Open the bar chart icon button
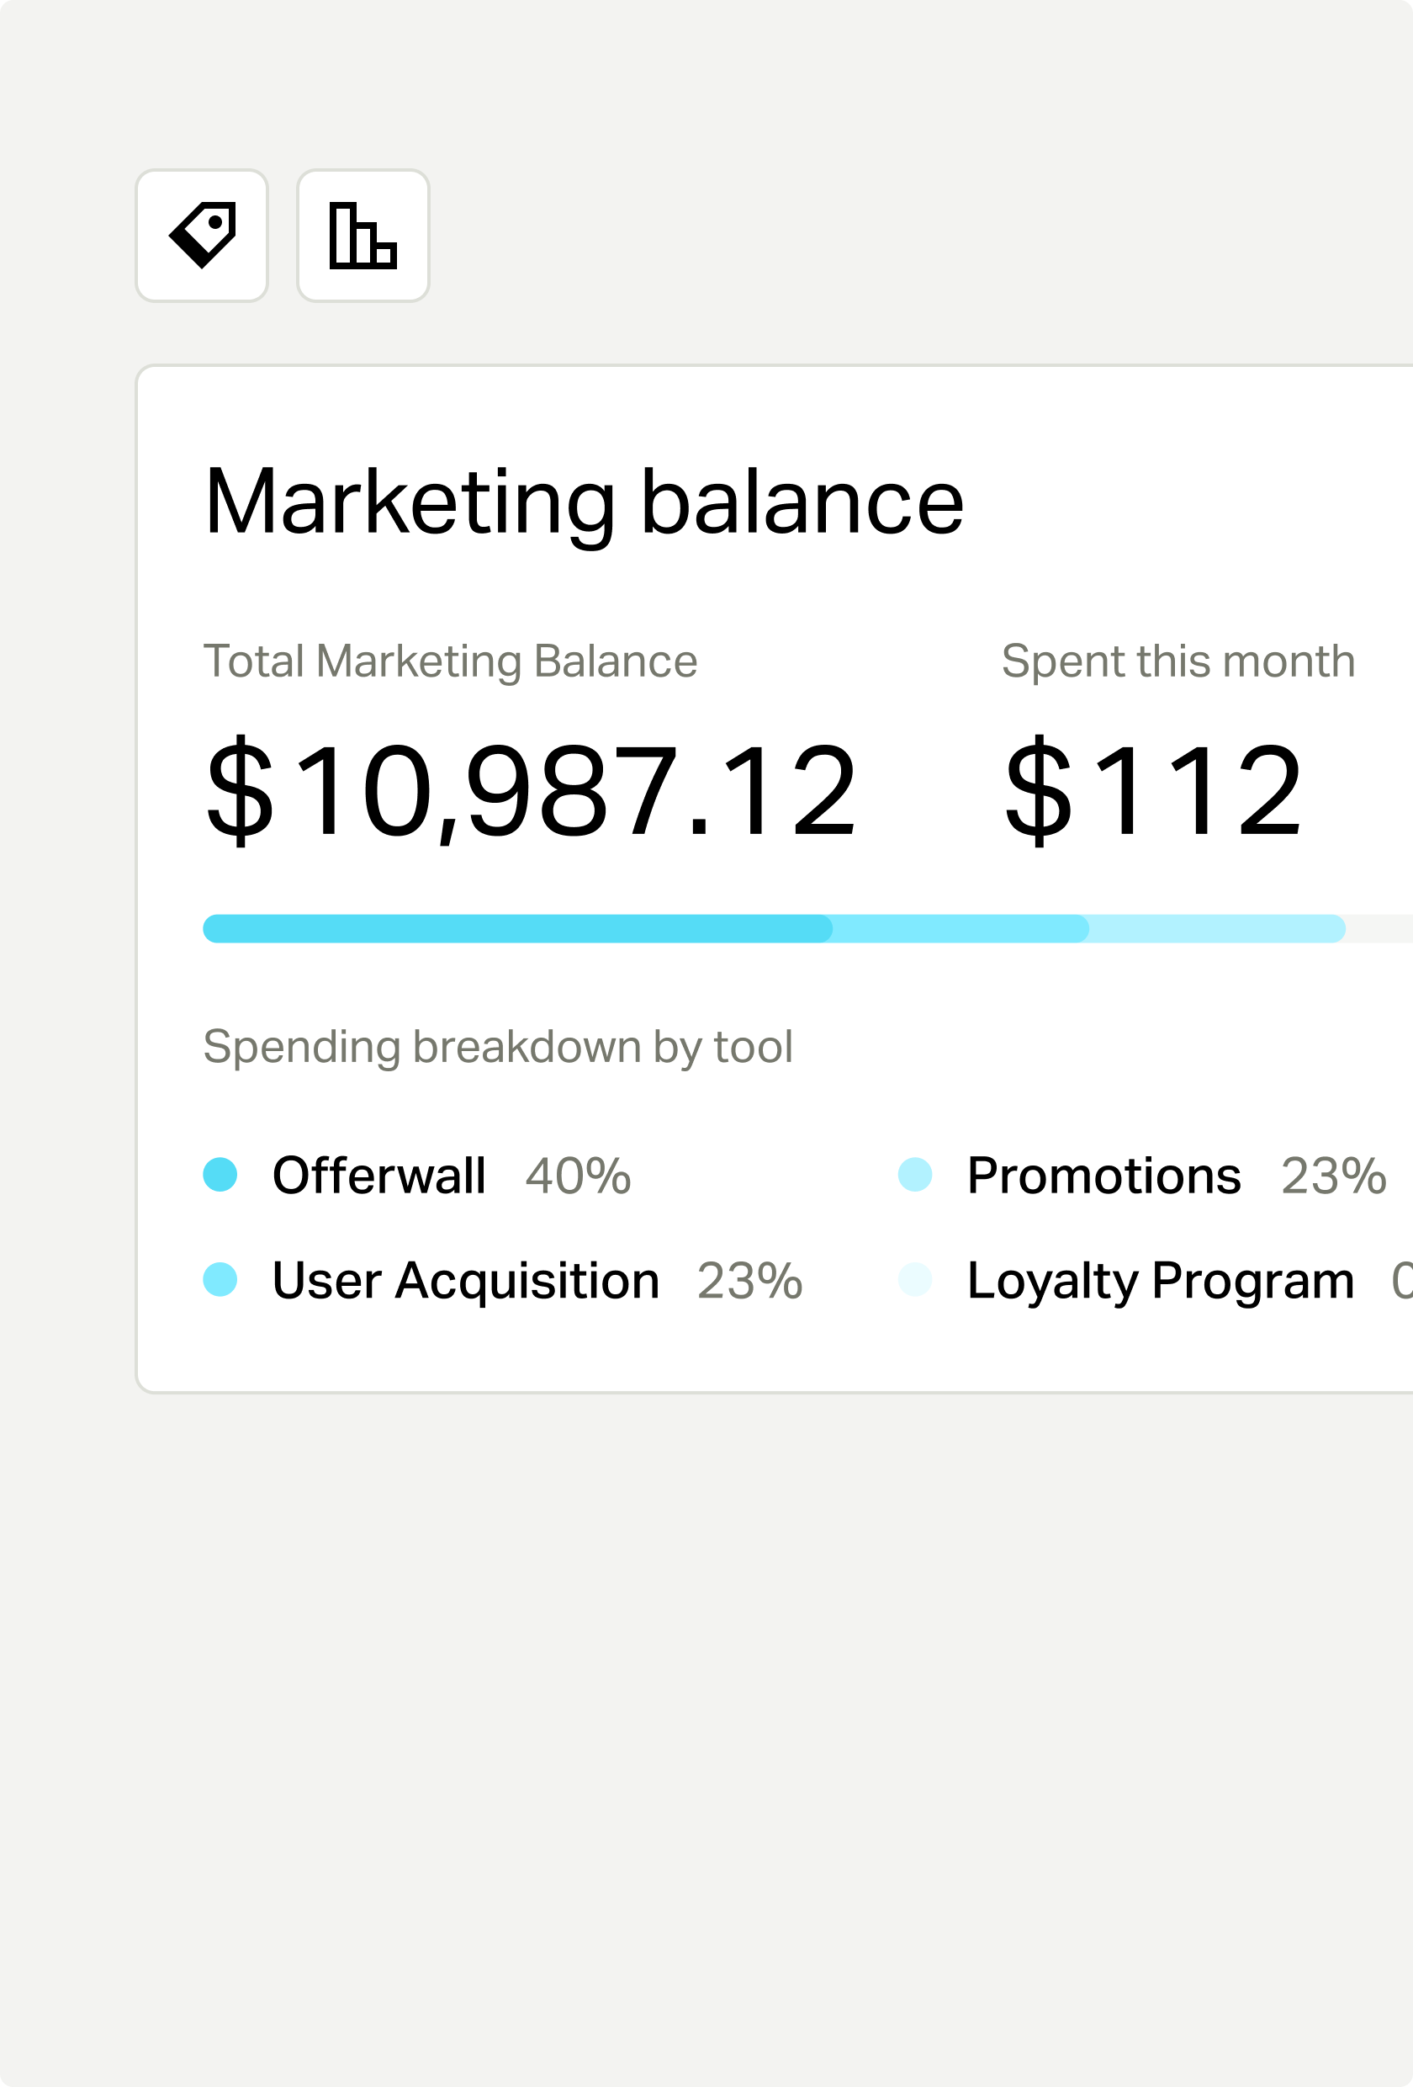This screenshot has height=2087, width=1413. click(363, 236)
